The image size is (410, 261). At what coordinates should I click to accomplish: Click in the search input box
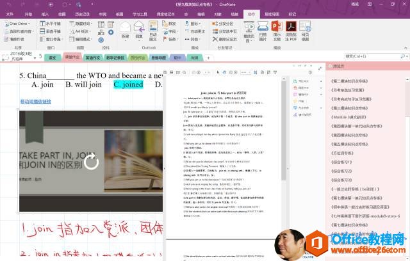tap(359, 56)
